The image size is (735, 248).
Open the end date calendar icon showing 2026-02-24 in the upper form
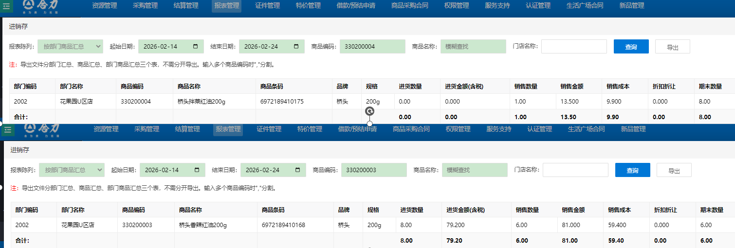(x=296, y=47)
